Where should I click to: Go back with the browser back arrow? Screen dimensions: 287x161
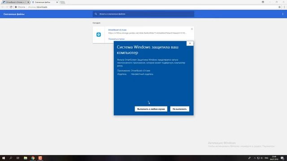point(3,7)
